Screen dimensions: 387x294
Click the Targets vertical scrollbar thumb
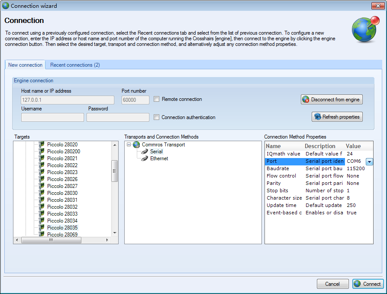click(114, 171)
